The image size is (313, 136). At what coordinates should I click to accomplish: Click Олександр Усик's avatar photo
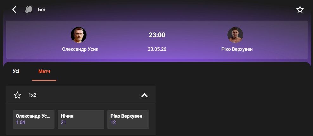click(78, 35)
